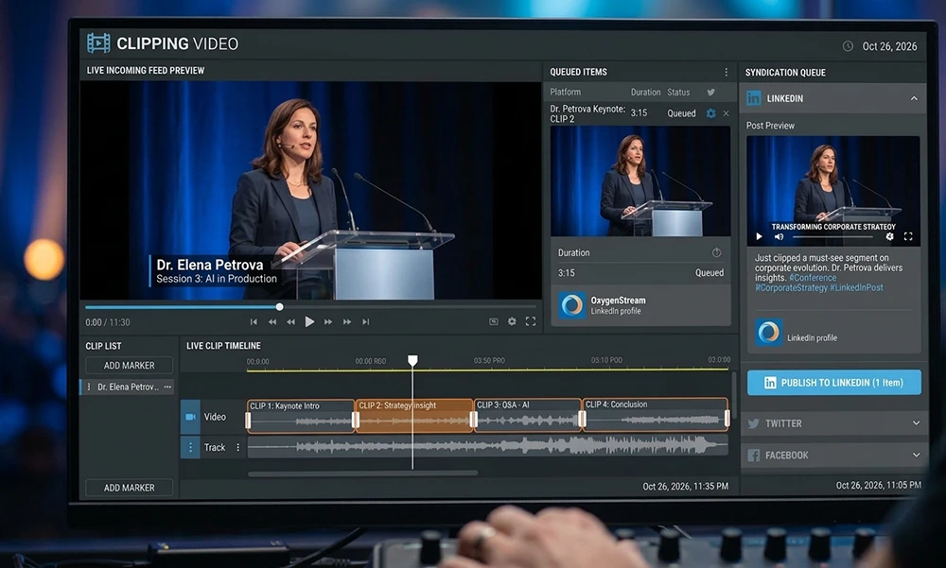Remove Dr. Petrova Keynote CLIP 2 from queue

pyautogui.click(x=726, y=113)
